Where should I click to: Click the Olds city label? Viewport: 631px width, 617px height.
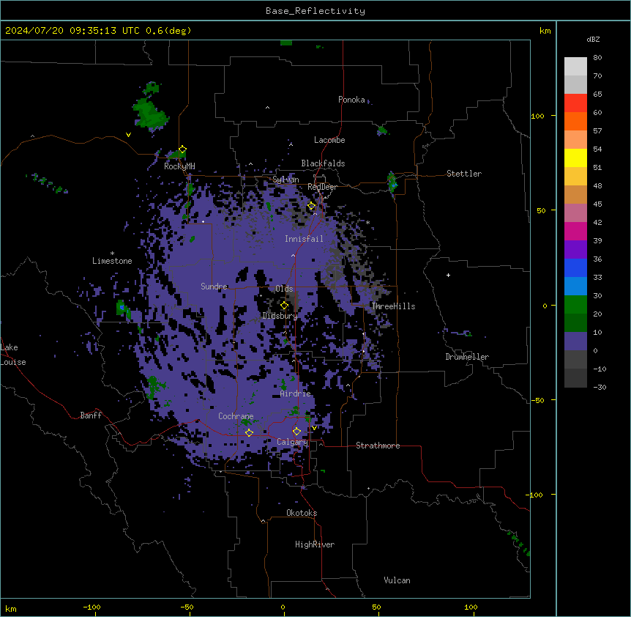tap(284, 289)
